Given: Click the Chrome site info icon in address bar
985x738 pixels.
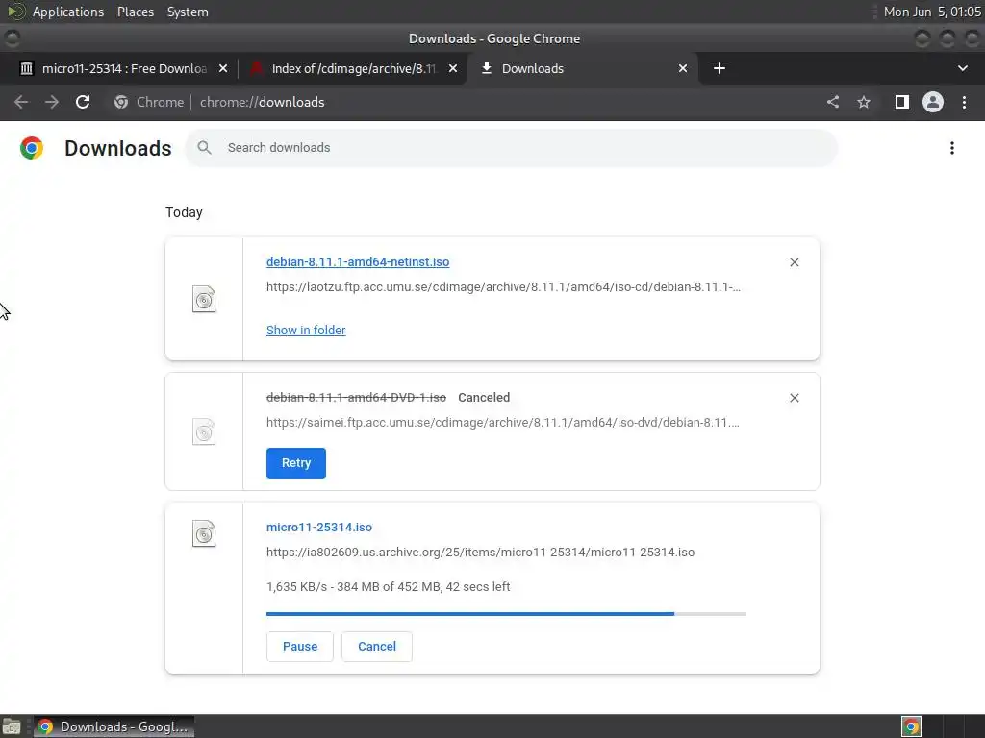Looking at the screenshot, I should (121, 102).
